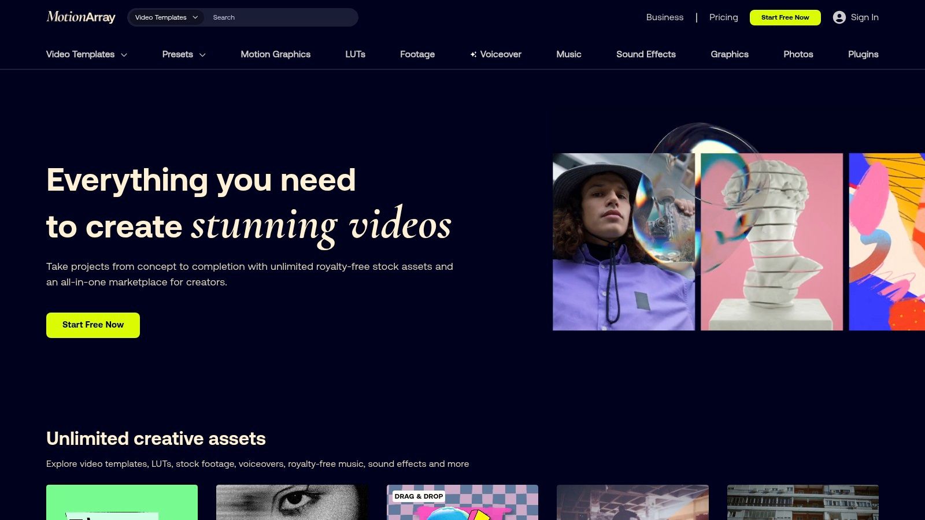Expand the Presets navigation menu
This screenshot has height=520, width=925.
point(183,54)
